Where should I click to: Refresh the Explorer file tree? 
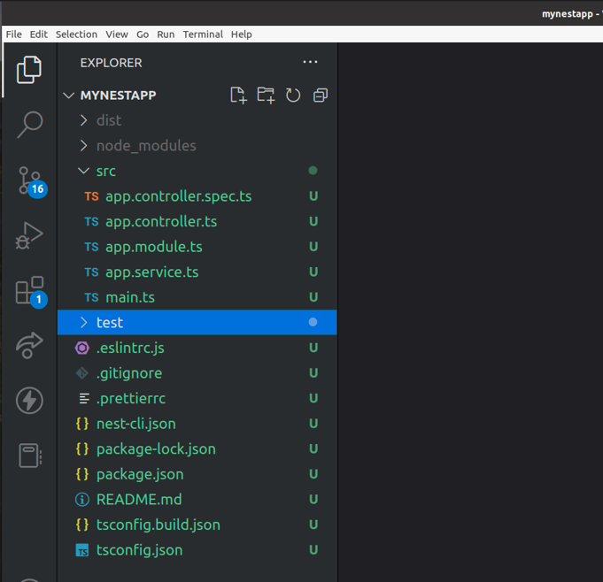[x=293, y=96]
